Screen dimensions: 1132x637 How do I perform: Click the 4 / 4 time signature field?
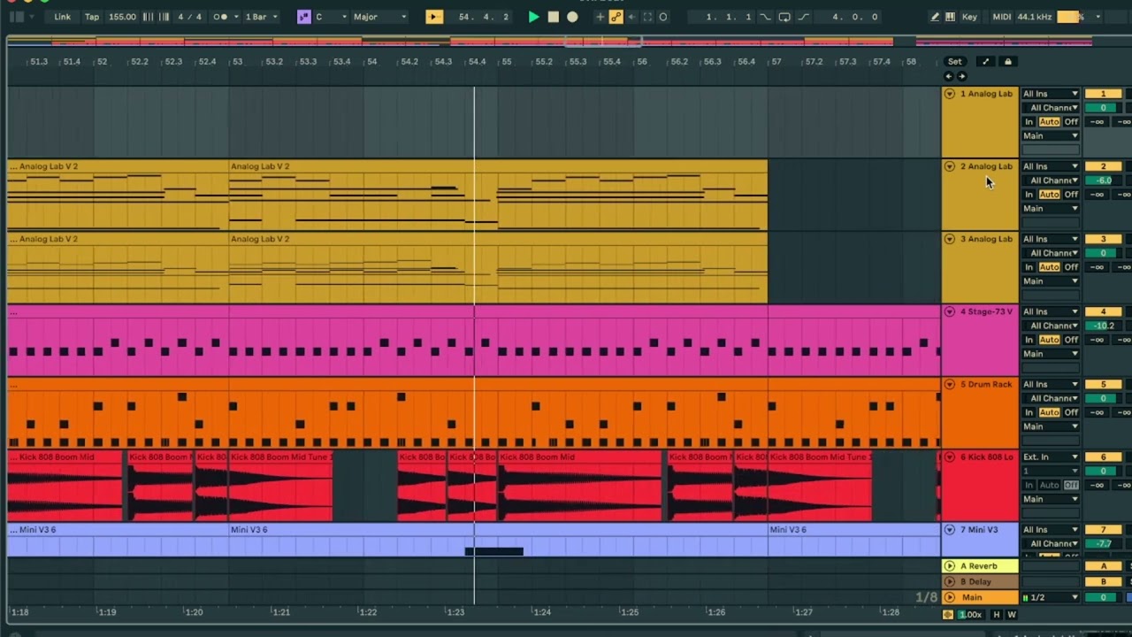pyautogui.click(x=189, y=17)
